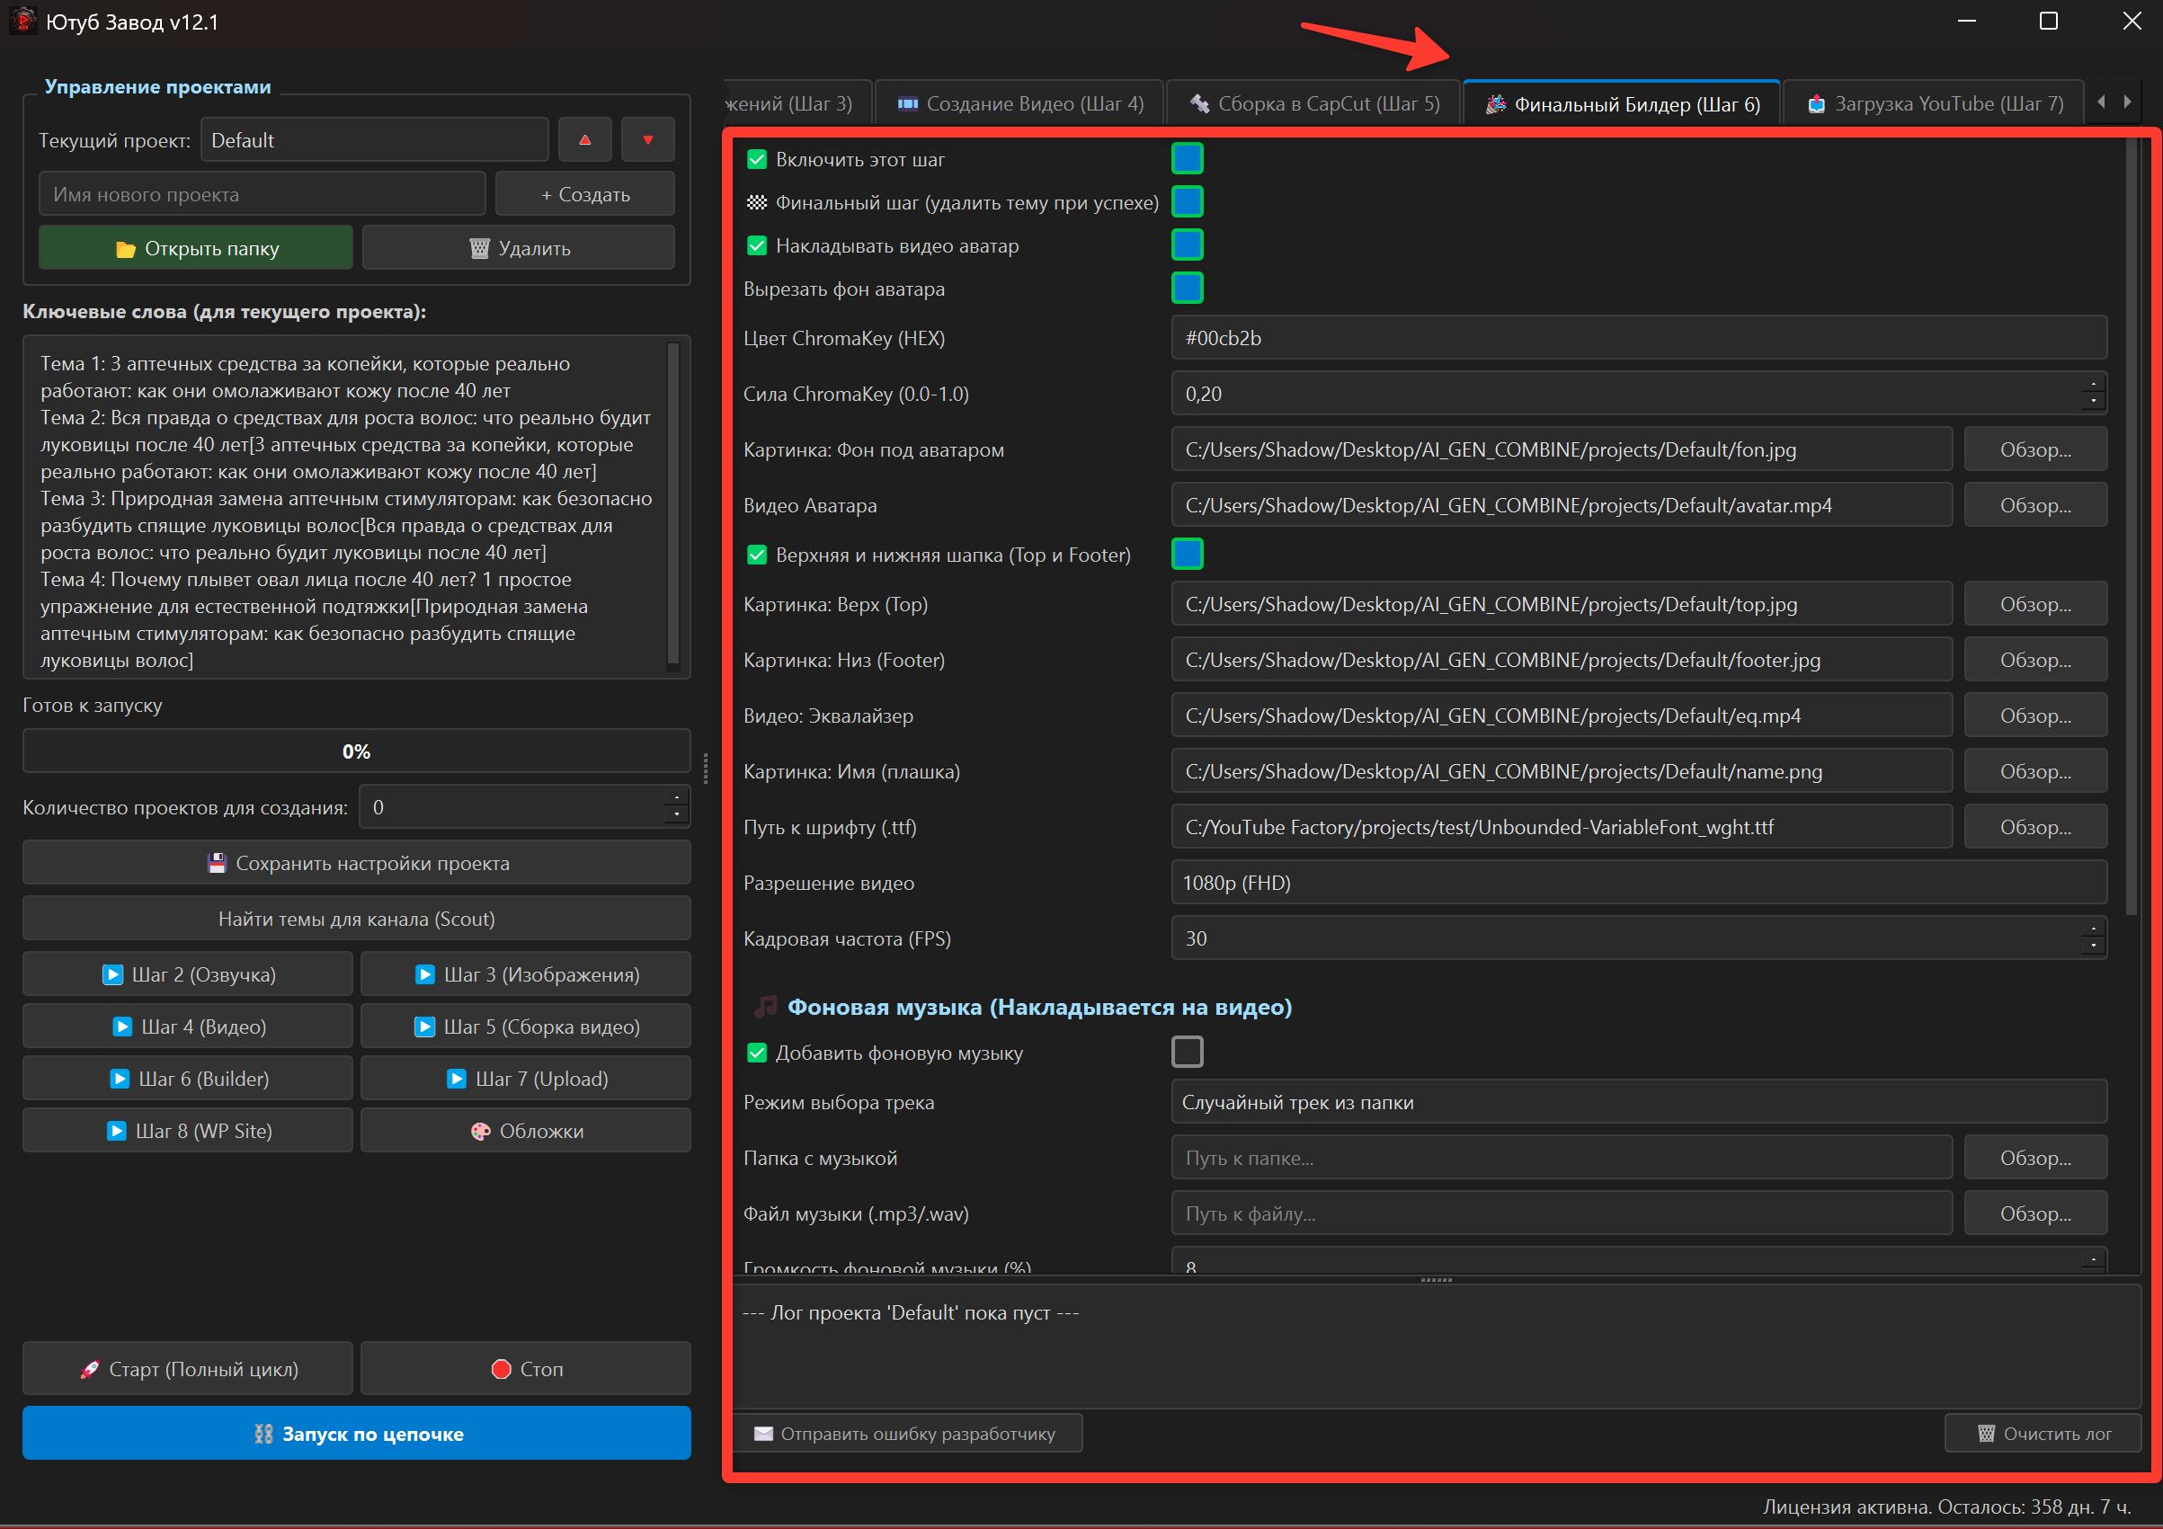2163x1529 pixels.
Task: Click the settings panel vertical scrollbar
Action: click(x=2132, y=528)
